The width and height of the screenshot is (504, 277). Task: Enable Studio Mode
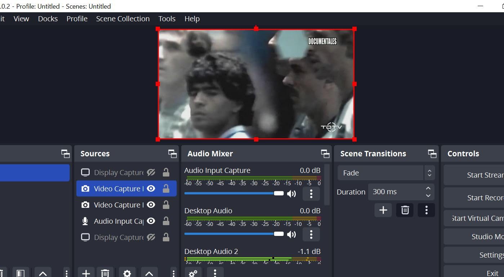pyautogui.click(x=474, y=237)
